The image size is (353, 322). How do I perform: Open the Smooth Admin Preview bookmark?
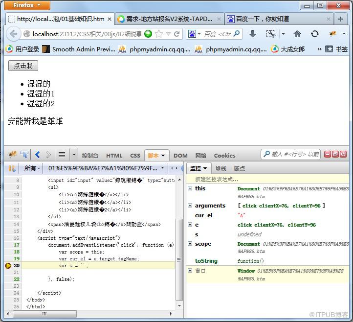point(79,49)
